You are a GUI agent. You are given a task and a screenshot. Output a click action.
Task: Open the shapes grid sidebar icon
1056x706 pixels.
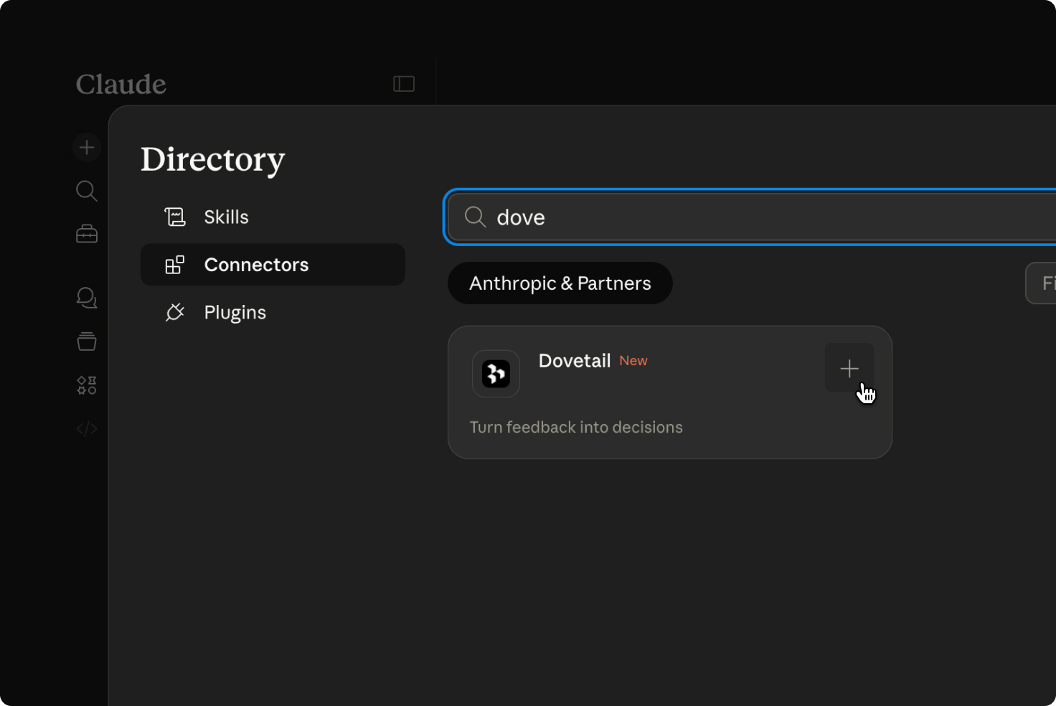(87, 385)
